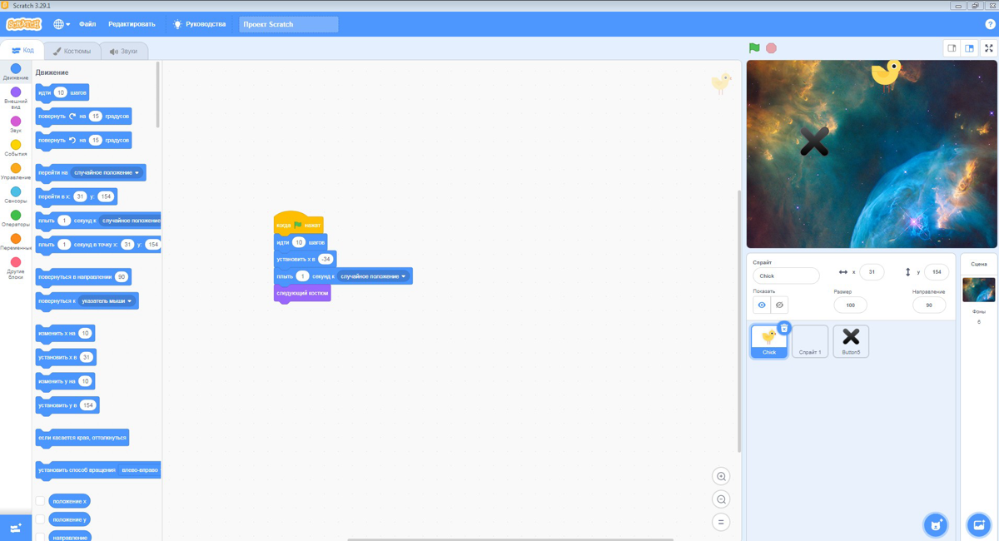This screenshot has height=541, width=999.
Task: Open dropdown in плыть block in workspace
Action: [x=373, y=276]
